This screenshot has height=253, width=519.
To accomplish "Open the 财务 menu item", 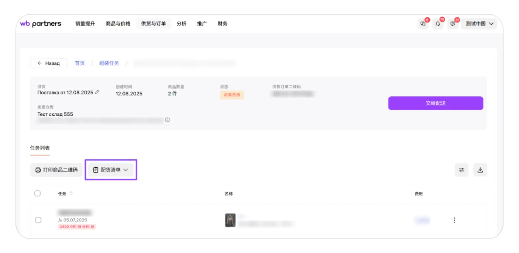I will [x=223, y=23].
